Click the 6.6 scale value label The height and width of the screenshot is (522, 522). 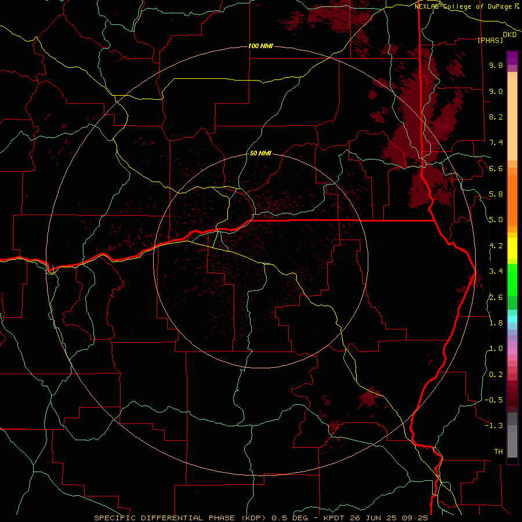click(496, 168)
